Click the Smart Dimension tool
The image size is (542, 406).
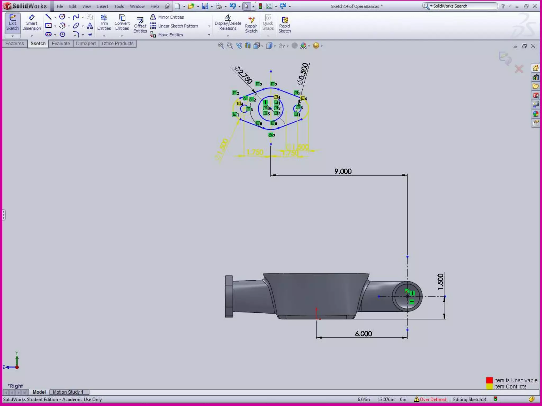point(31,23)
